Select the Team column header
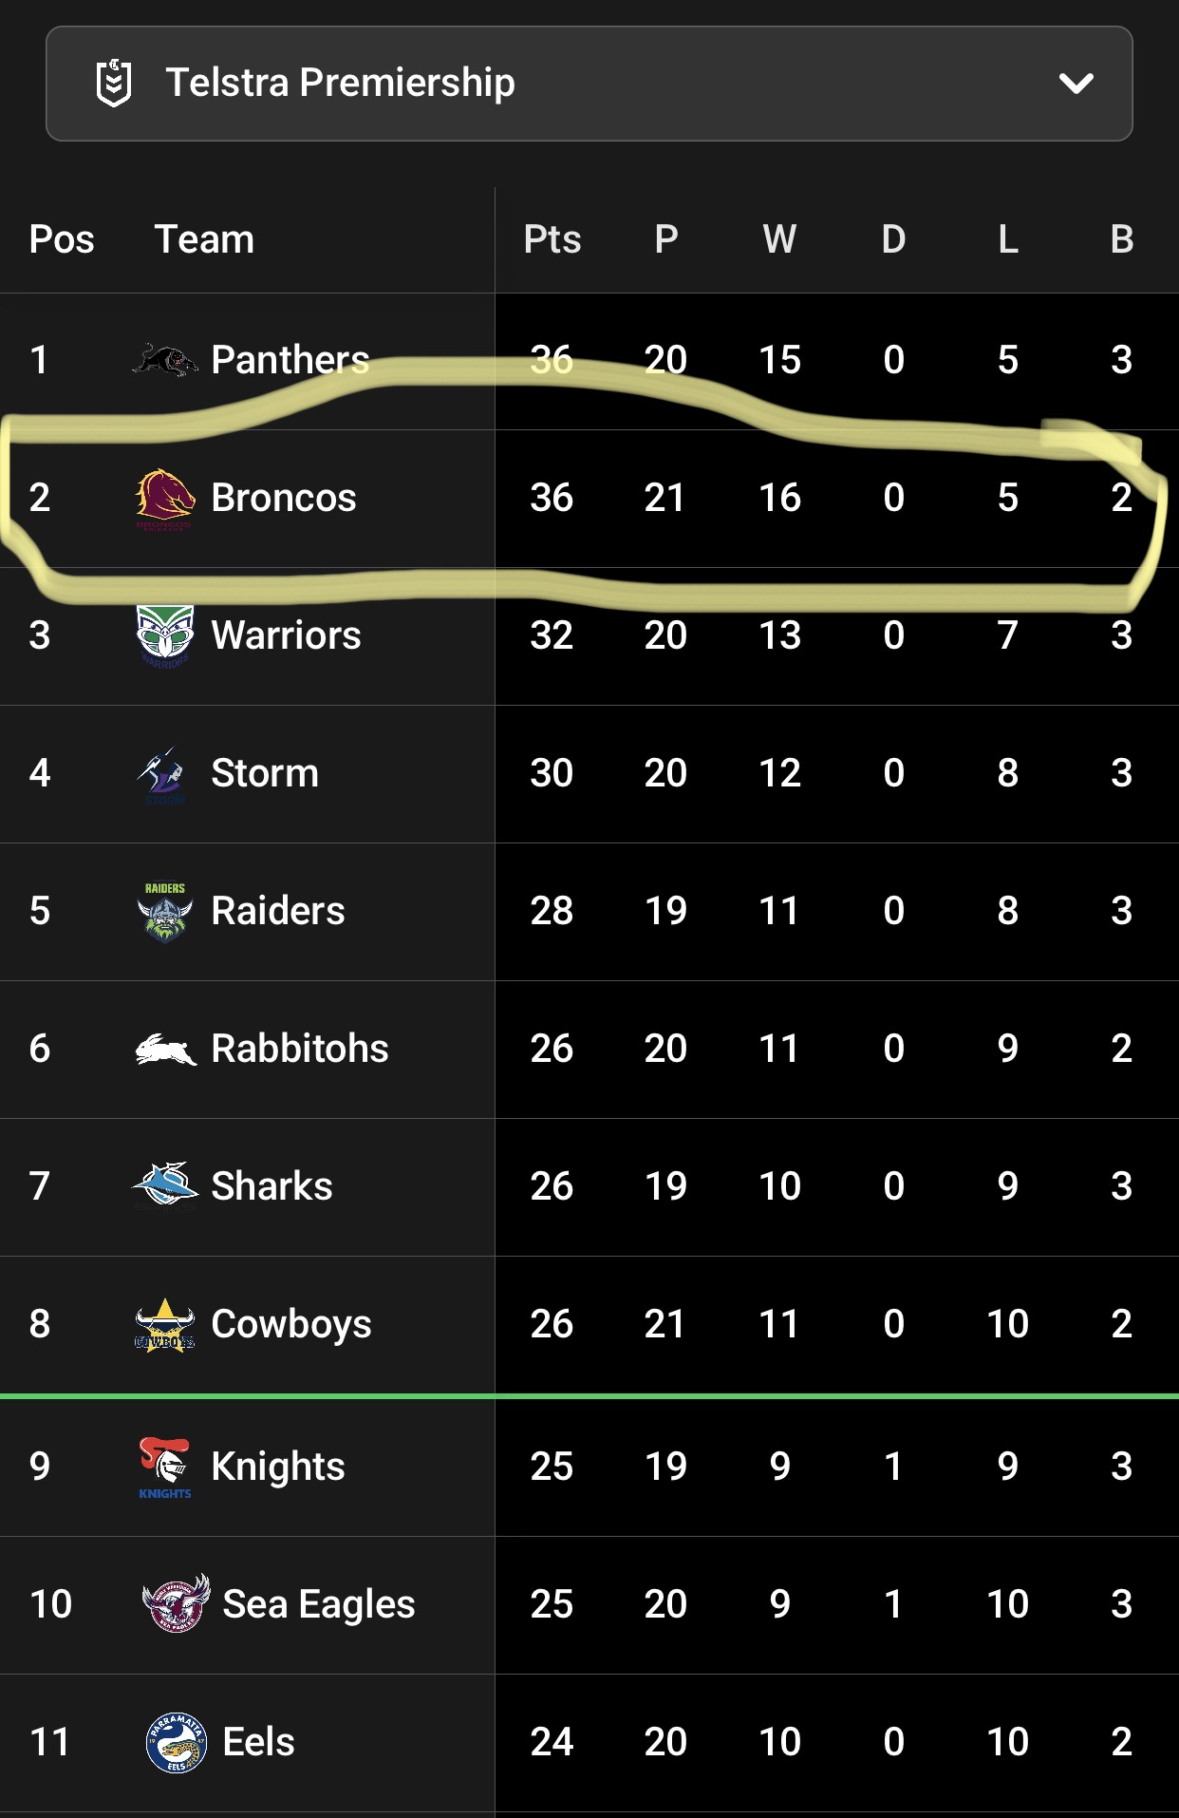The width and height of the screenshot is (1179, 1818). pyautogui.click(x=204, y=239)
